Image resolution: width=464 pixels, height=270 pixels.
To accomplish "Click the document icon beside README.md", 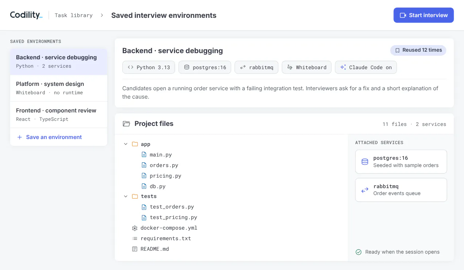I will pyautogui.click(x=135, y=249).
